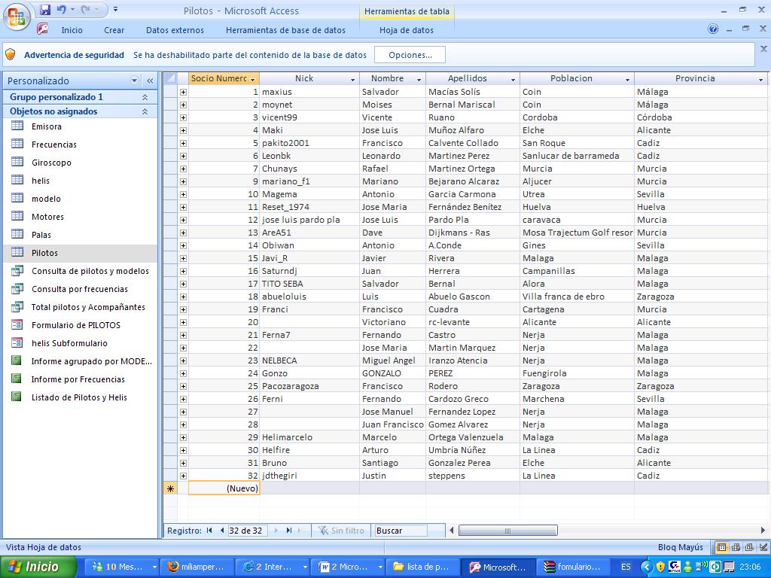Expand the subdatasheet for maxius row
771x578 pixels.
coord(183,92)
